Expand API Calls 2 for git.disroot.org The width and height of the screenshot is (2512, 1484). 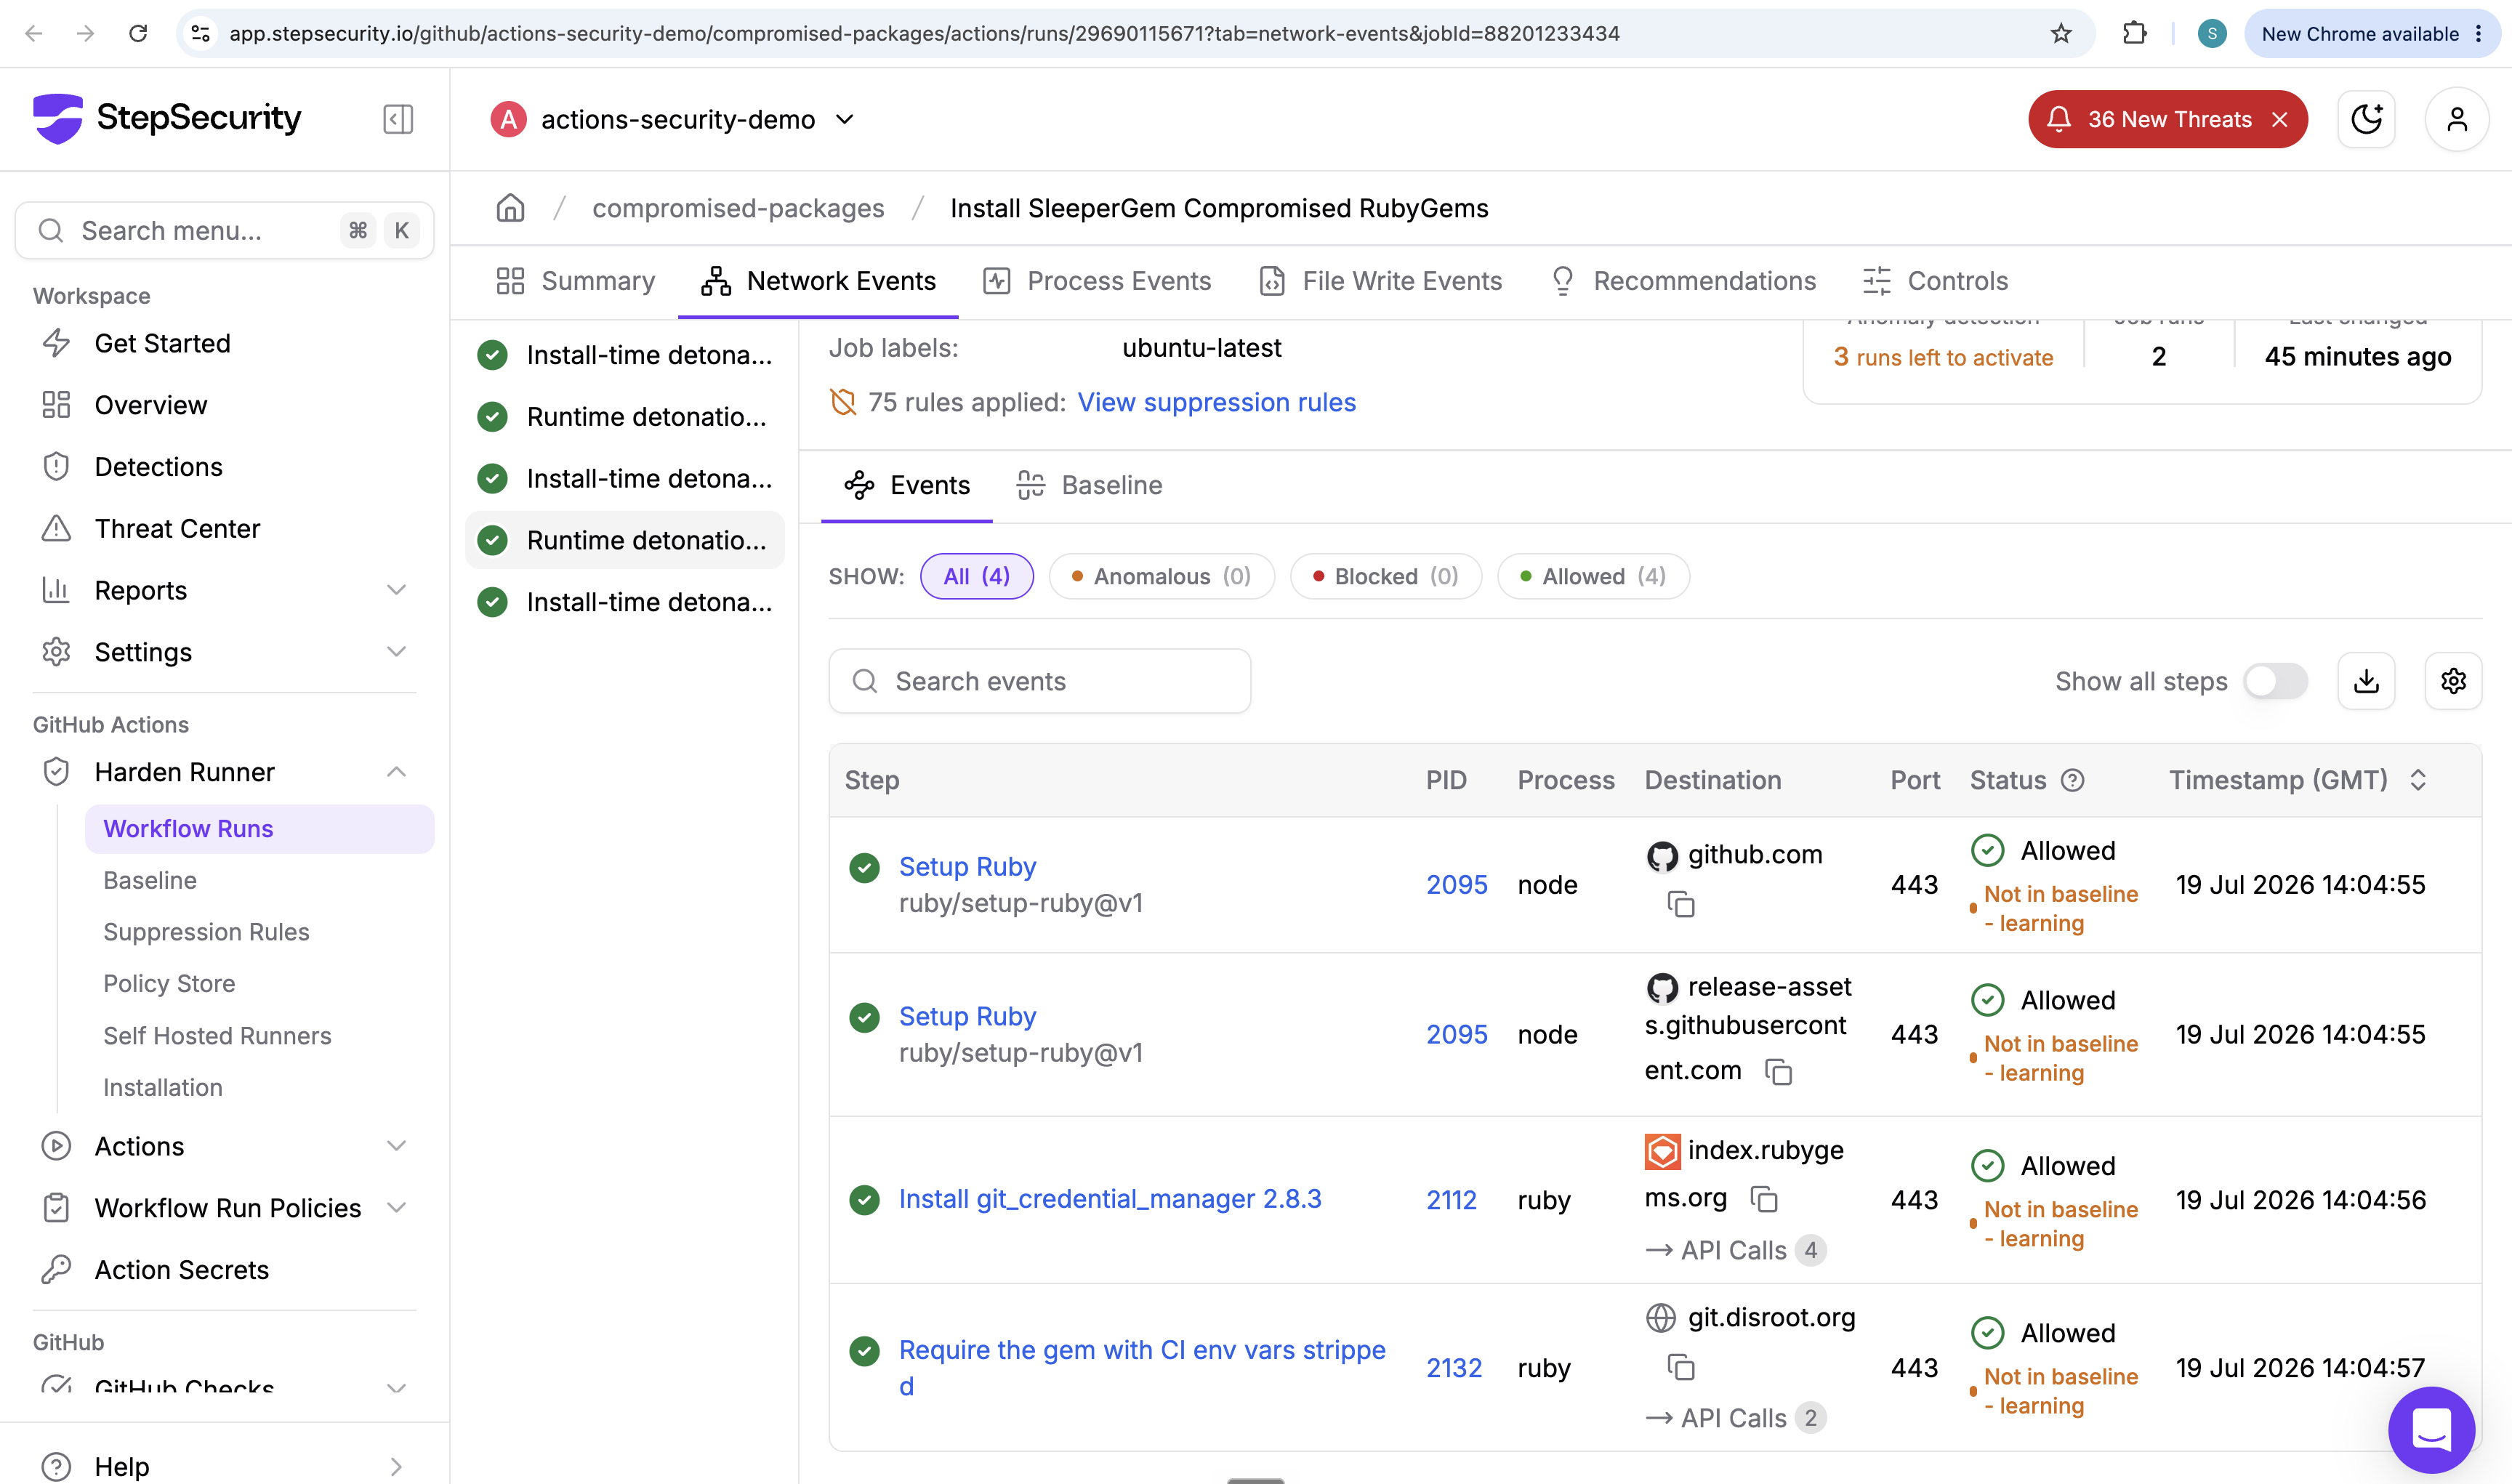(1735, 1418)
